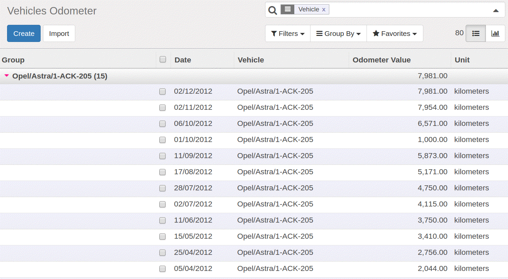Toggle the select-all checkbox in header
Image resolution: width=508 pixels, height=279 pixels.
coord(163,59)
